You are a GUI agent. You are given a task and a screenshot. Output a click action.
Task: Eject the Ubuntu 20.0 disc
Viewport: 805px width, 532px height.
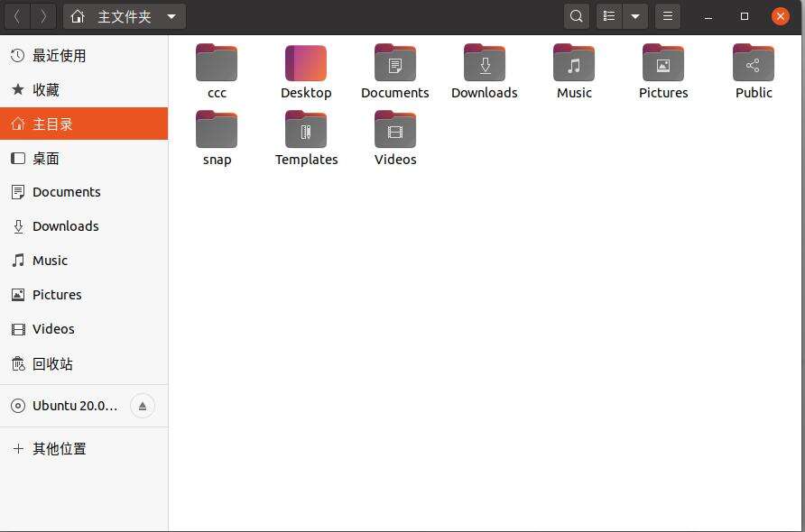[x=143, y=406]
